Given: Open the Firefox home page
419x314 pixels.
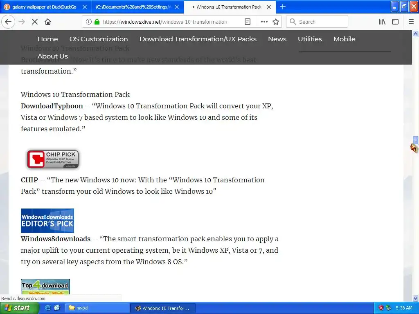Looking at the screenshot, I should pos(48,22).
